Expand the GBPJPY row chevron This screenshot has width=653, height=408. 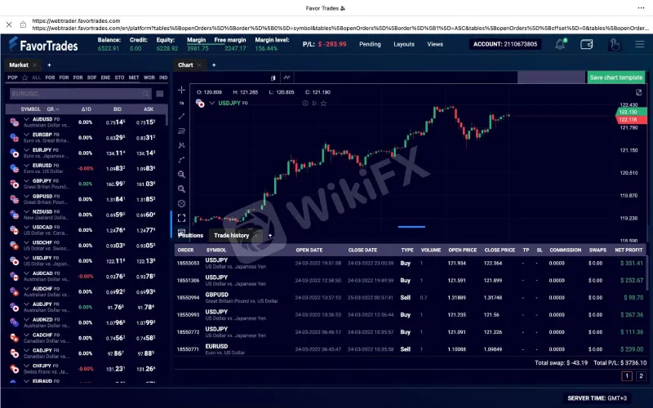(x=26, y=180)
